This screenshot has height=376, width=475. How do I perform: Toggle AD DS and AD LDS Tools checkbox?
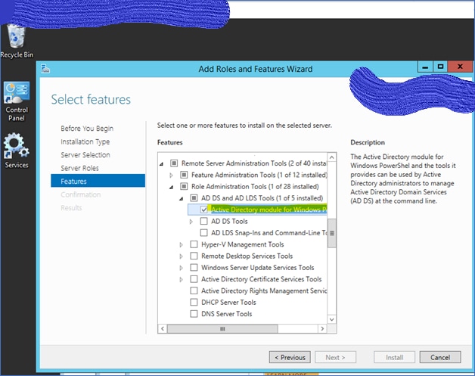[194, 198]
